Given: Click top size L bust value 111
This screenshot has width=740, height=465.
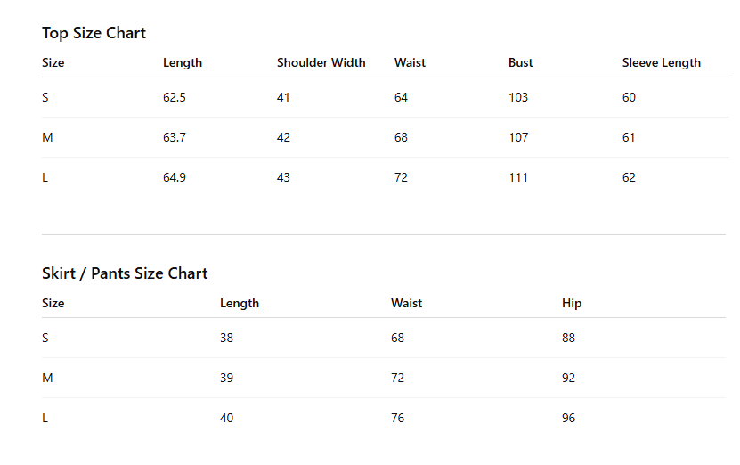Looking at the screenshot, I should click(x=518, y=177).
